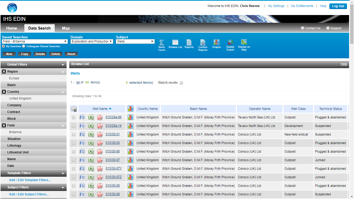The height and width of the screenshot is (199, 354).
Task: Click the Copy button
Action: point(25,54)
